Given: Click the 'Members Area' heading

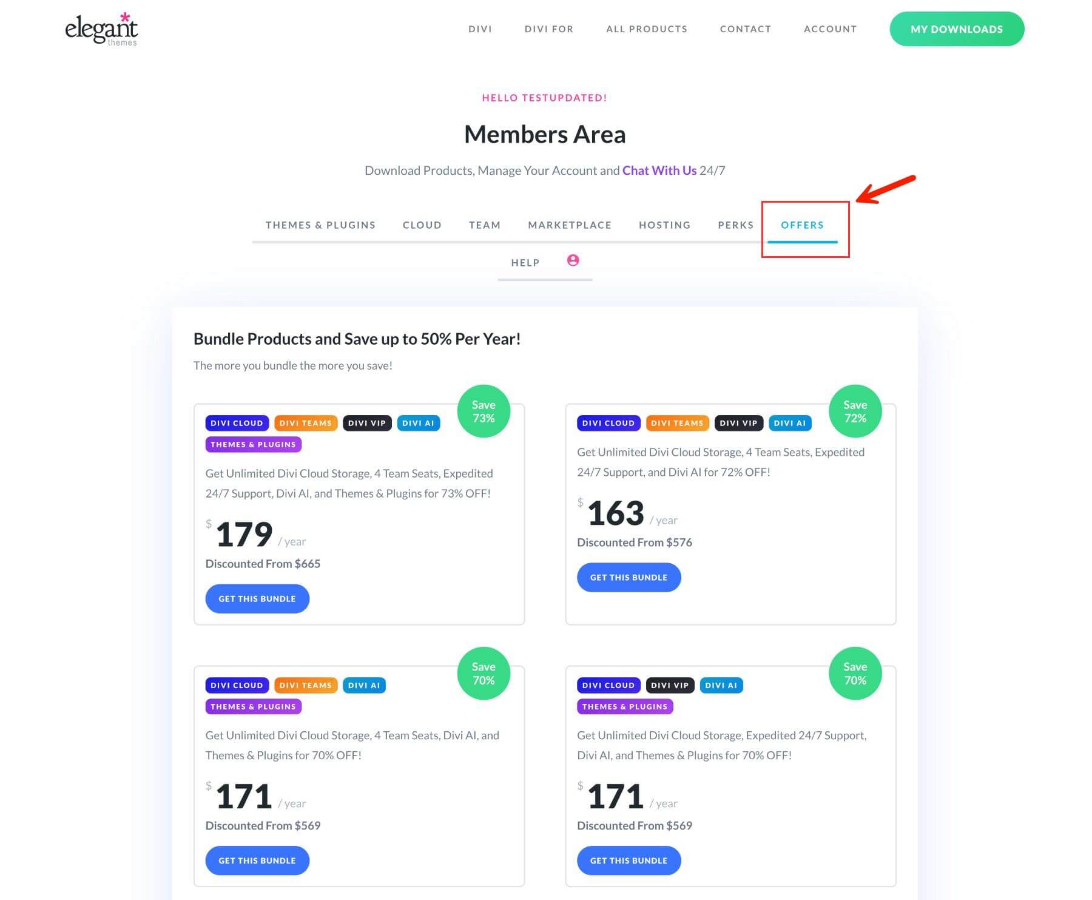Looking at the screenshot, I should point(545,134).
